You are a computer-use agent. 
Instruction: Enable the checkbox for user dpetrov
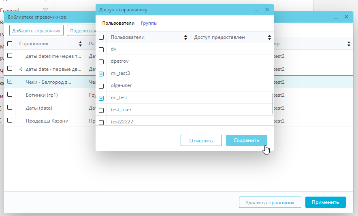(x=101, y=61)
